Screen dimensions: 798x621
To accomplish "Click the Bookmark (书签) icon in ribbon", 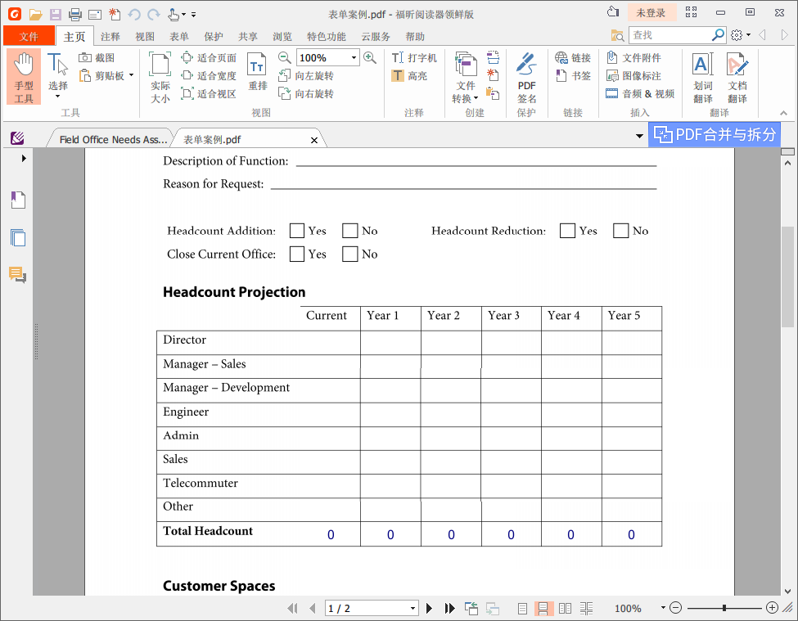I will [561, 76].
